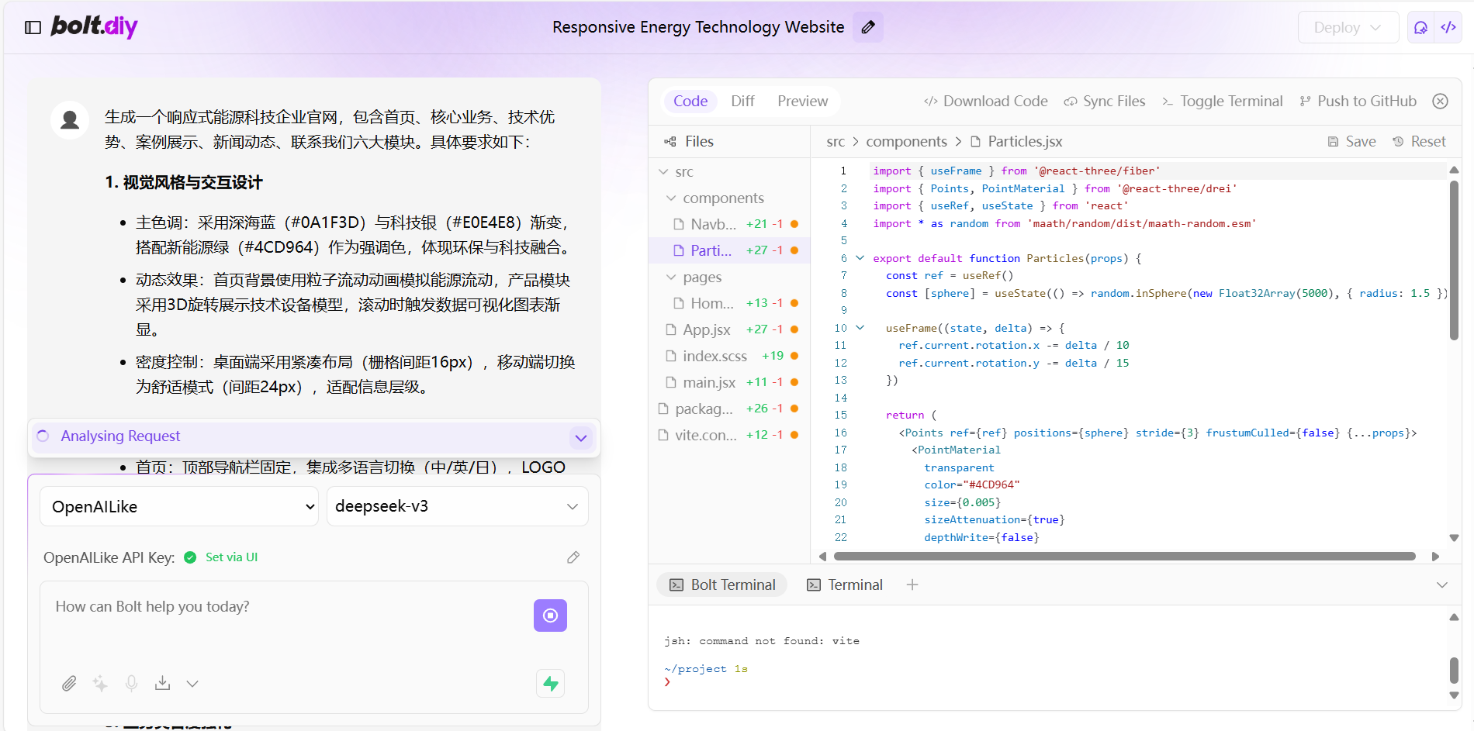The image size is (1474, 731).
Task: Edit the OpenAILike API key
Action: pyautogui.click(x=573, y=557)
